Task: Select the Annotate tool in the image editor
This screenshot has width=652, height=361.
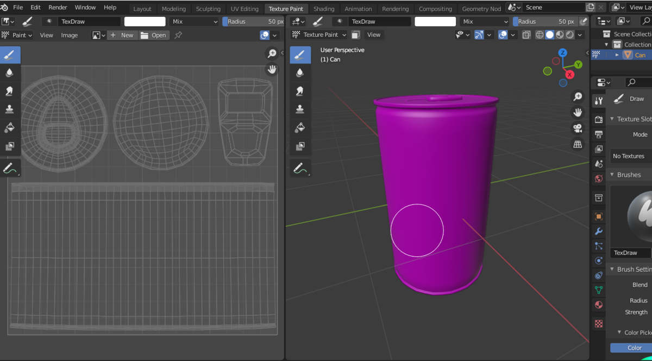Action: pos(10,169)
